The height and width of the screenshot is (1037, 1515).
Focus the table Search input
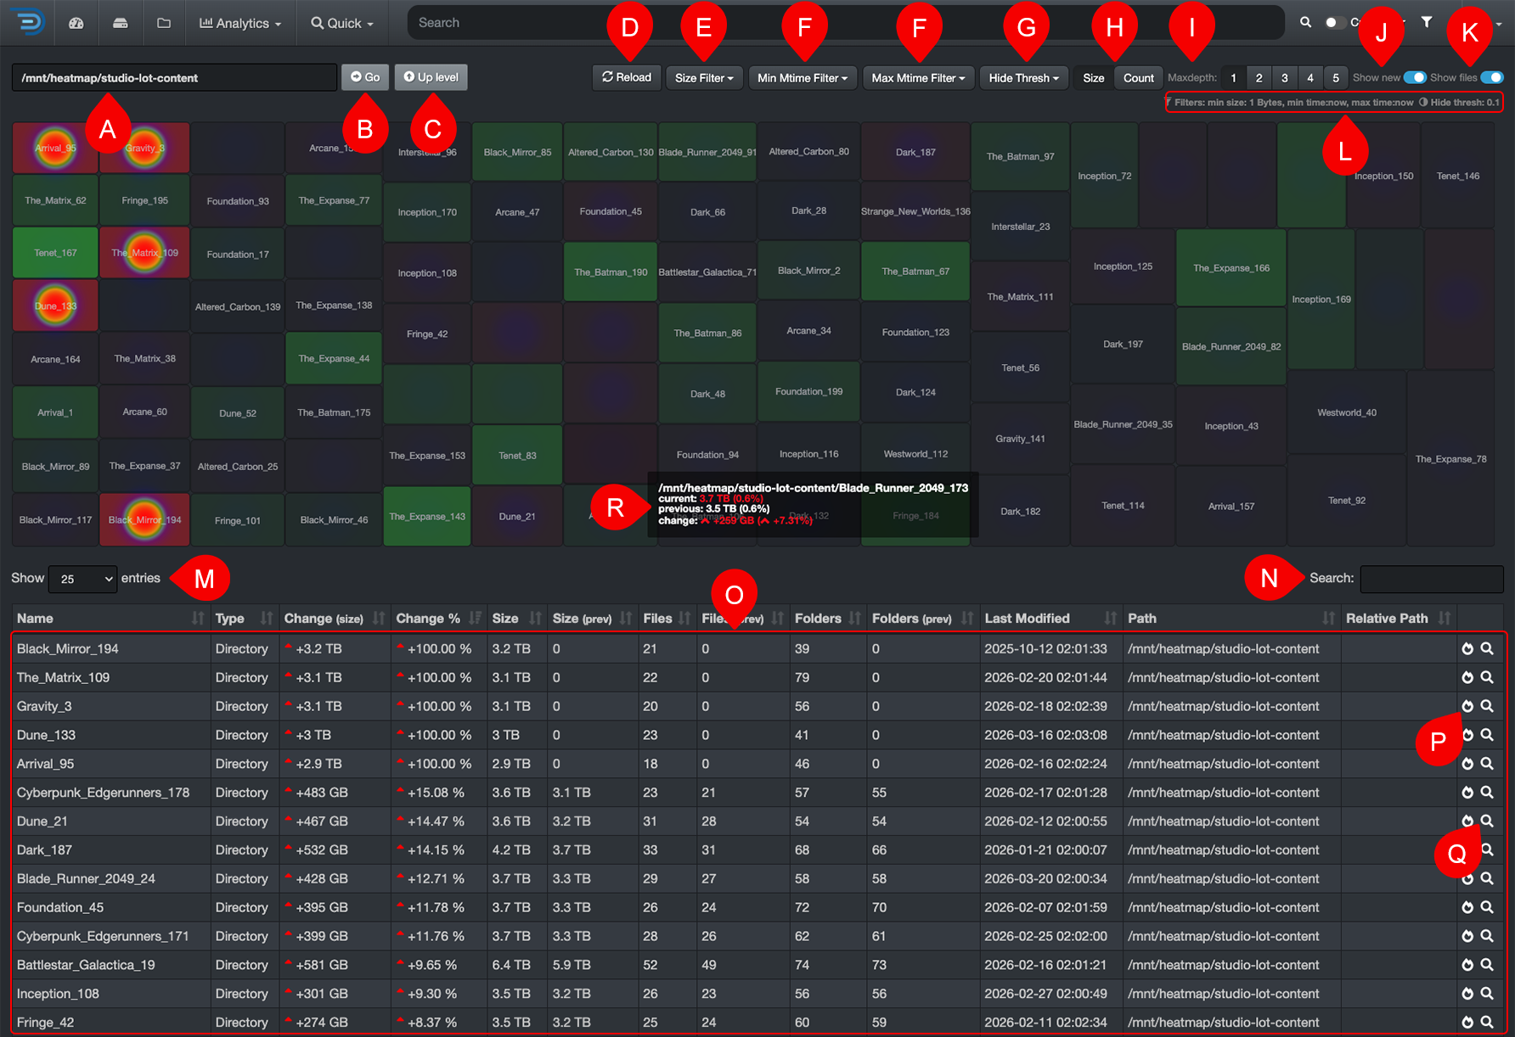[1432, 579]
